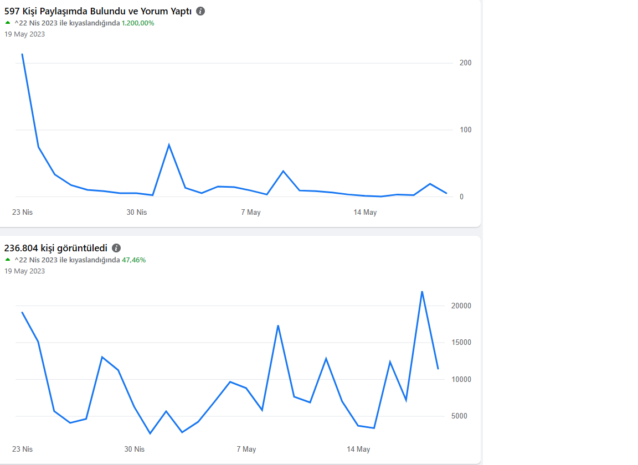
Task: Select '23 Nis' label on views chart
Action: [x=22, y=449]
